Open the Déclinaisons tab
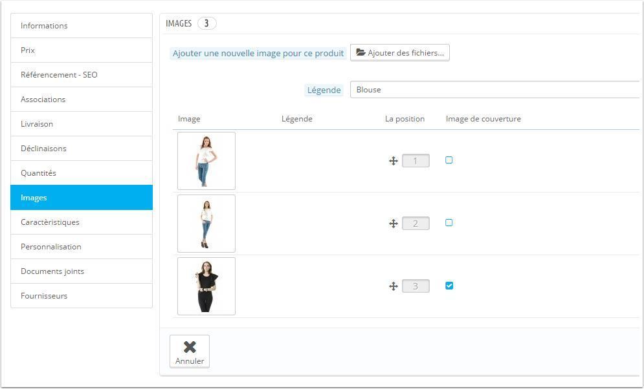 (82, 149)
